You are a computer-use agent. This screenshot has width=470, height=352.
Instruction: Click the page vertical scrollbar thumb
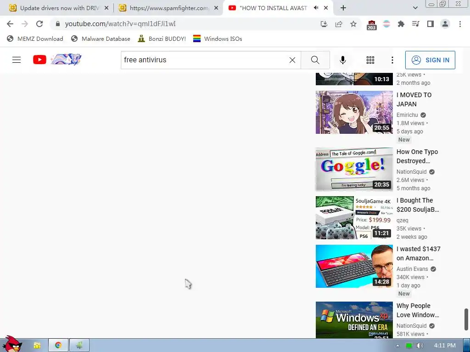(466, 319)
